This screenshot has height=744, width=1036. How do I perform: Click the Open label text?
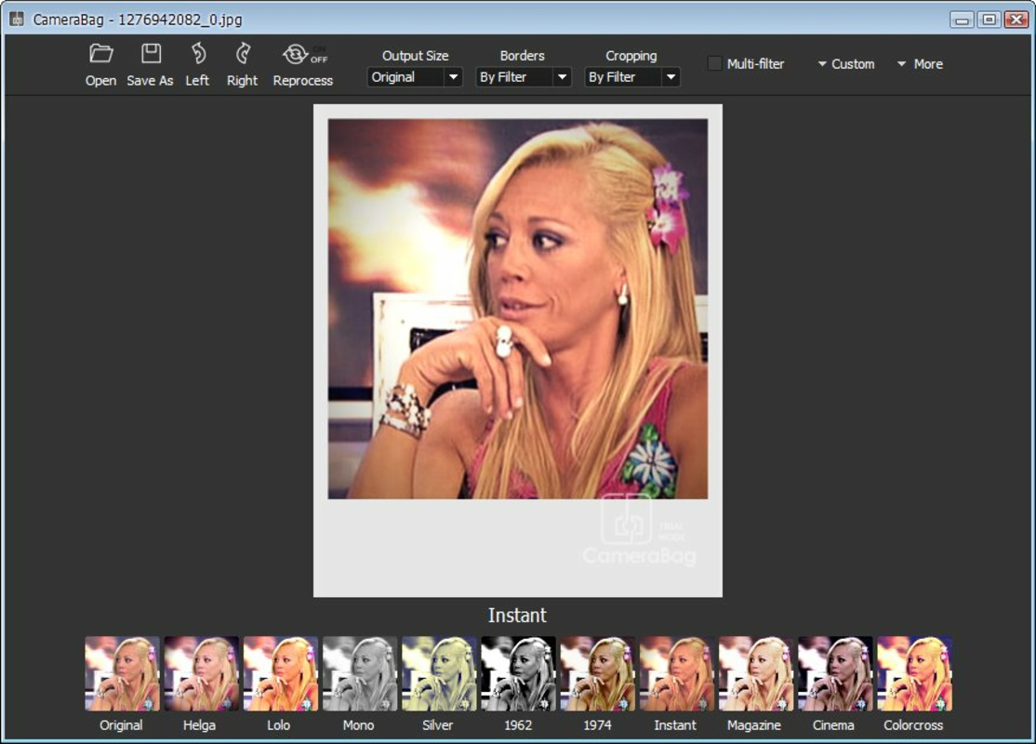(x=100, y=81)
